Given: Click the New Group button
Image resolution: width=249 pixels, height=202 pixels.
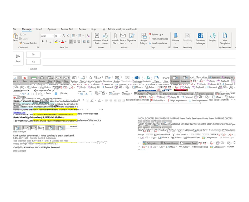Looking at the screenshot, I should pyautogui.click(x=186, y=94).
